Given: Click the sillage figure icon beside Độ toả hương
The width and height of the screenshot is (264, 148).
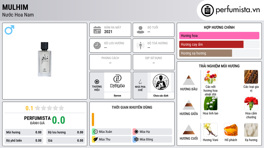Looking at the screenshot, I should pyautogui.click(x=141, y=45).
